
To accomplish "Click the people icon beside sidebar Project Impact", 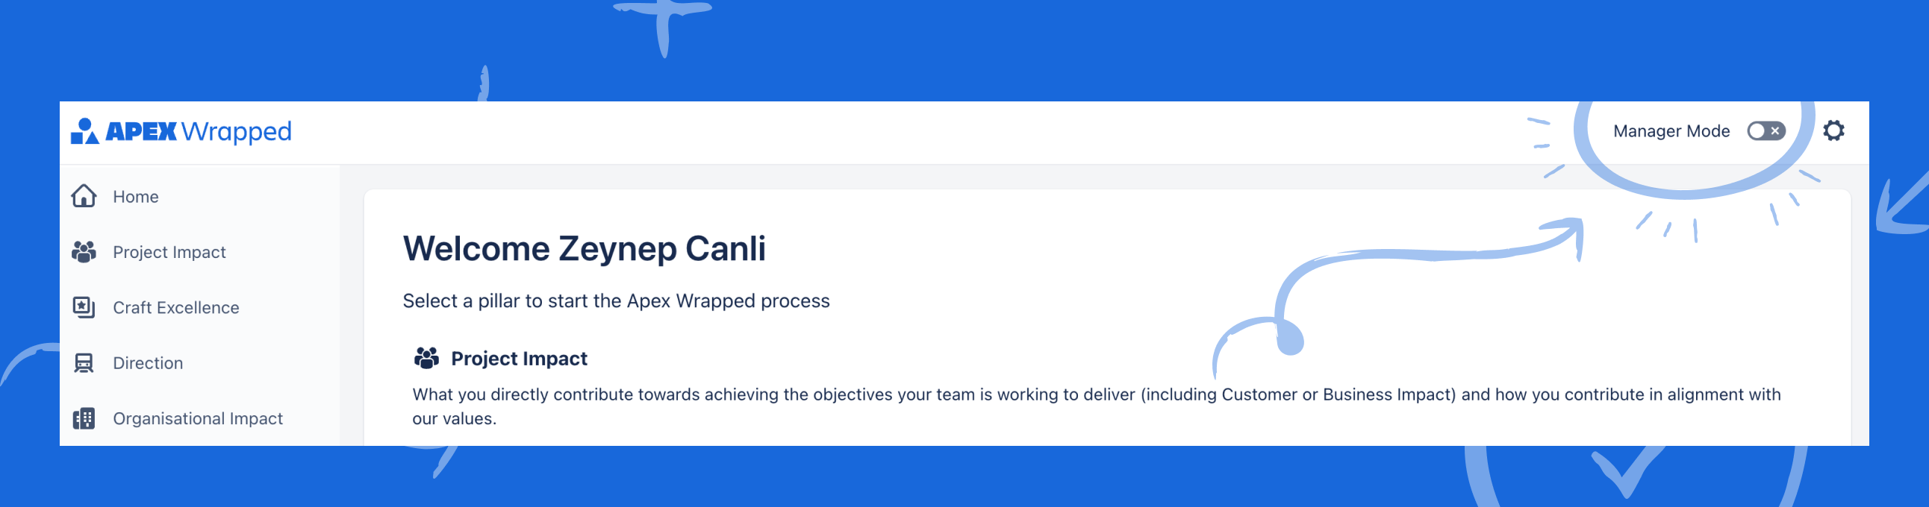I will pos(84,252).
